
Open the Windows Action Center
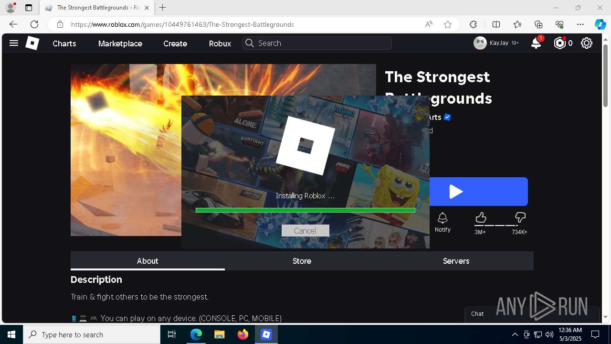[x=595, y=334]
